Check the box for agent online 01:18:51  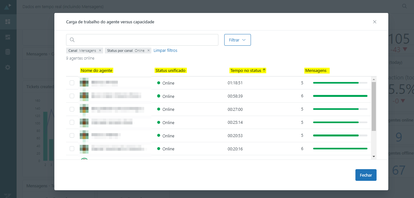(x=72, y=83)
